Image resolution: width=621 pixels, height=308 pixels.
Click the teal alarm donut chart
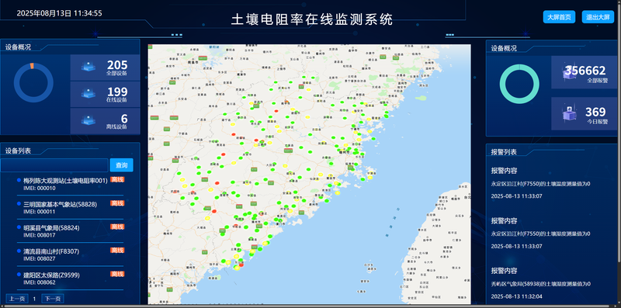pos(519,84)
